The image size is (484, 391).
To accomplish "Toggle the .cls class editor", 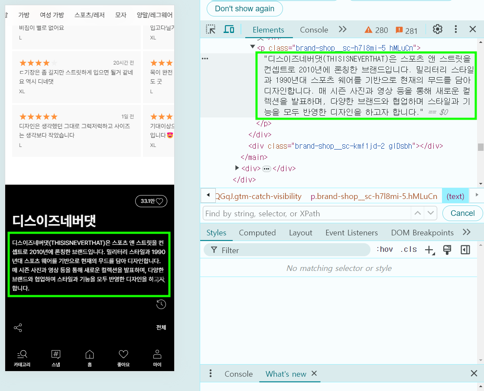I will 409,249.
